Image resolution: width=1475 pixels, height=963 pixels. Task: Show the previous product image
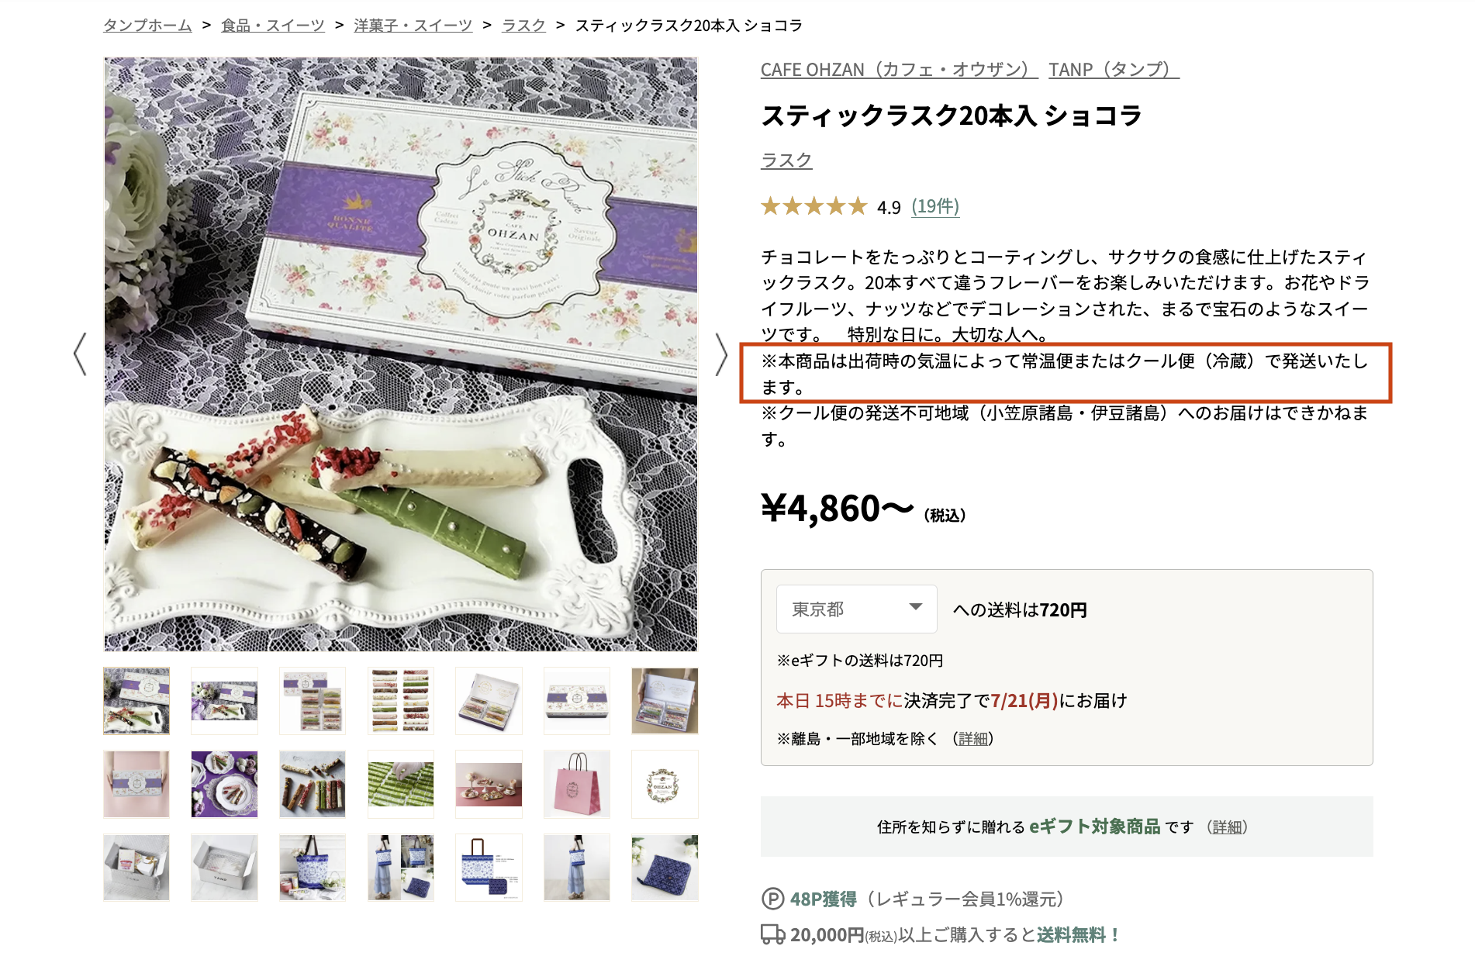(80, 354)
